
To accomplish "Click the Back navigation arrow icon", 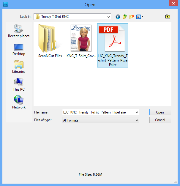I will coord(118,17).
